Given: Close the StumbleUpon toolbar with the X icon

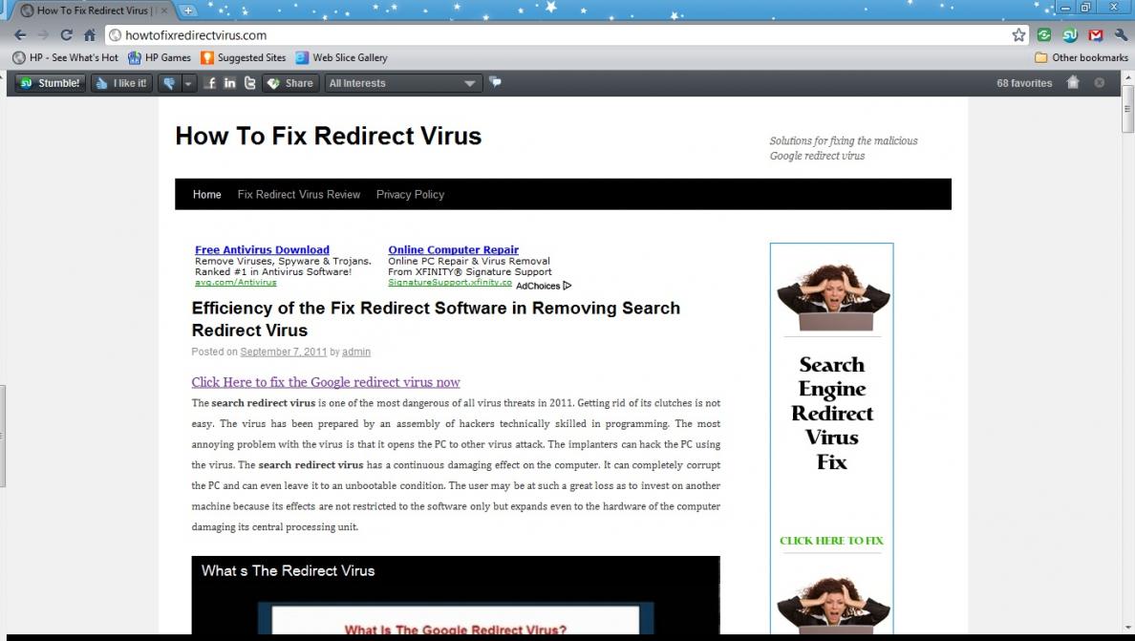Looking at the screenshot, I should click(x=1100, y=82).
